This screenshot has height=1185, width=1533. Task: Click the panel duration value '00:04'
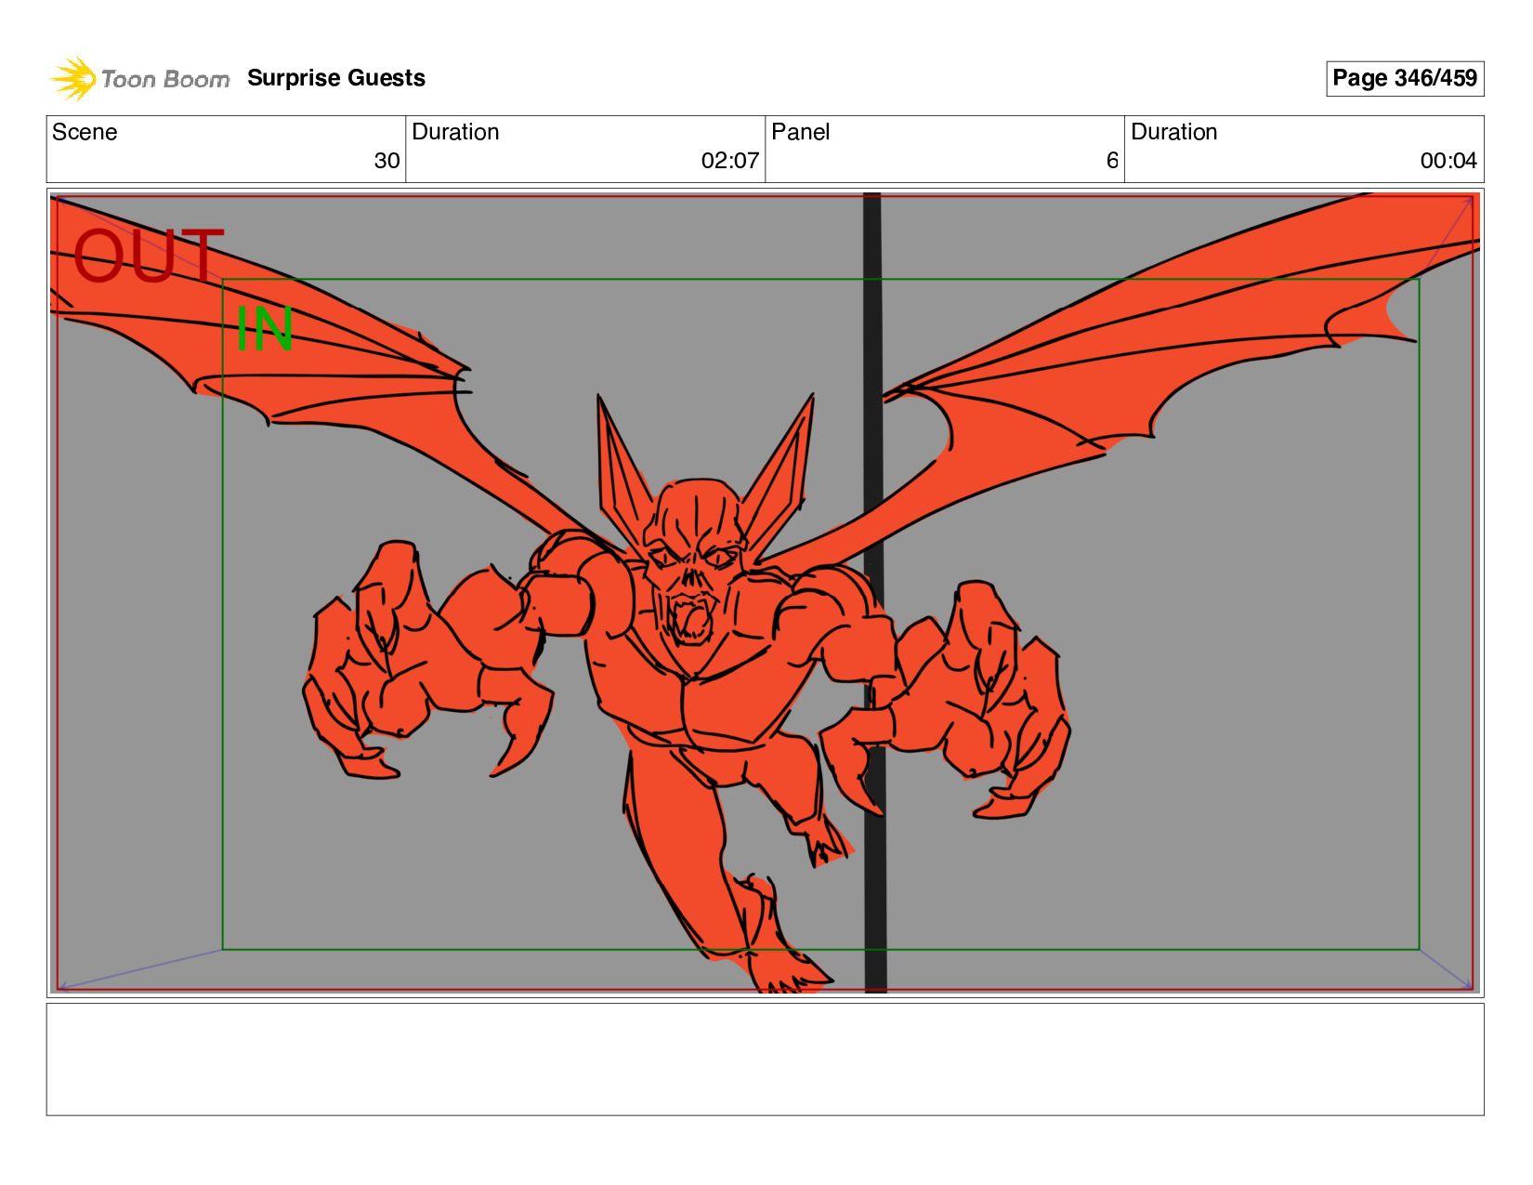pyautogui.click(x=1448, y=161)
